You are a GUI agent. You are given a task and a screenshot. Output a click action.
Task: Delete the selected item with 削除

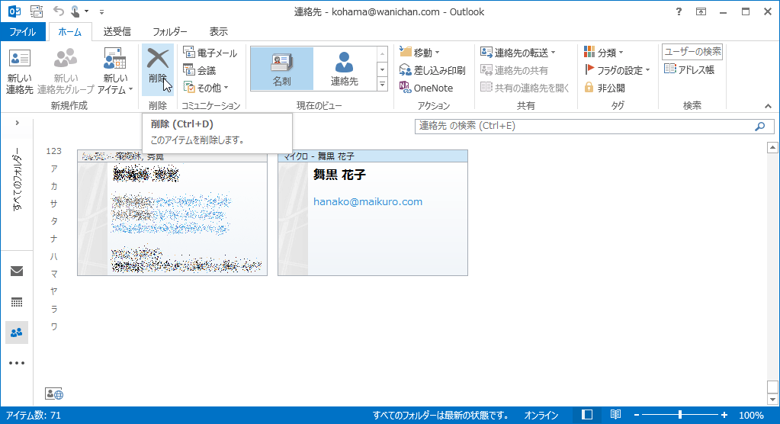click(x=158, y=69)
